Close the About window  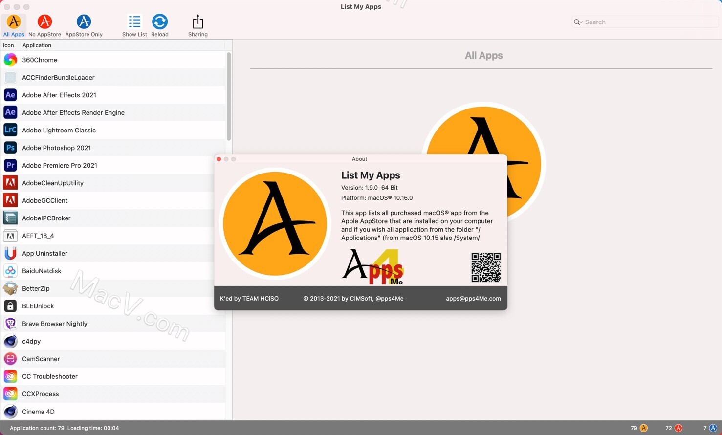coord(219,159)
